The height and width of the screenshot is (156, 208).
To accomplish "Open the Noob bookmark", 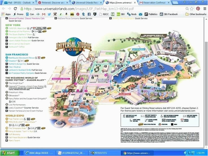I will coord(132,14).
